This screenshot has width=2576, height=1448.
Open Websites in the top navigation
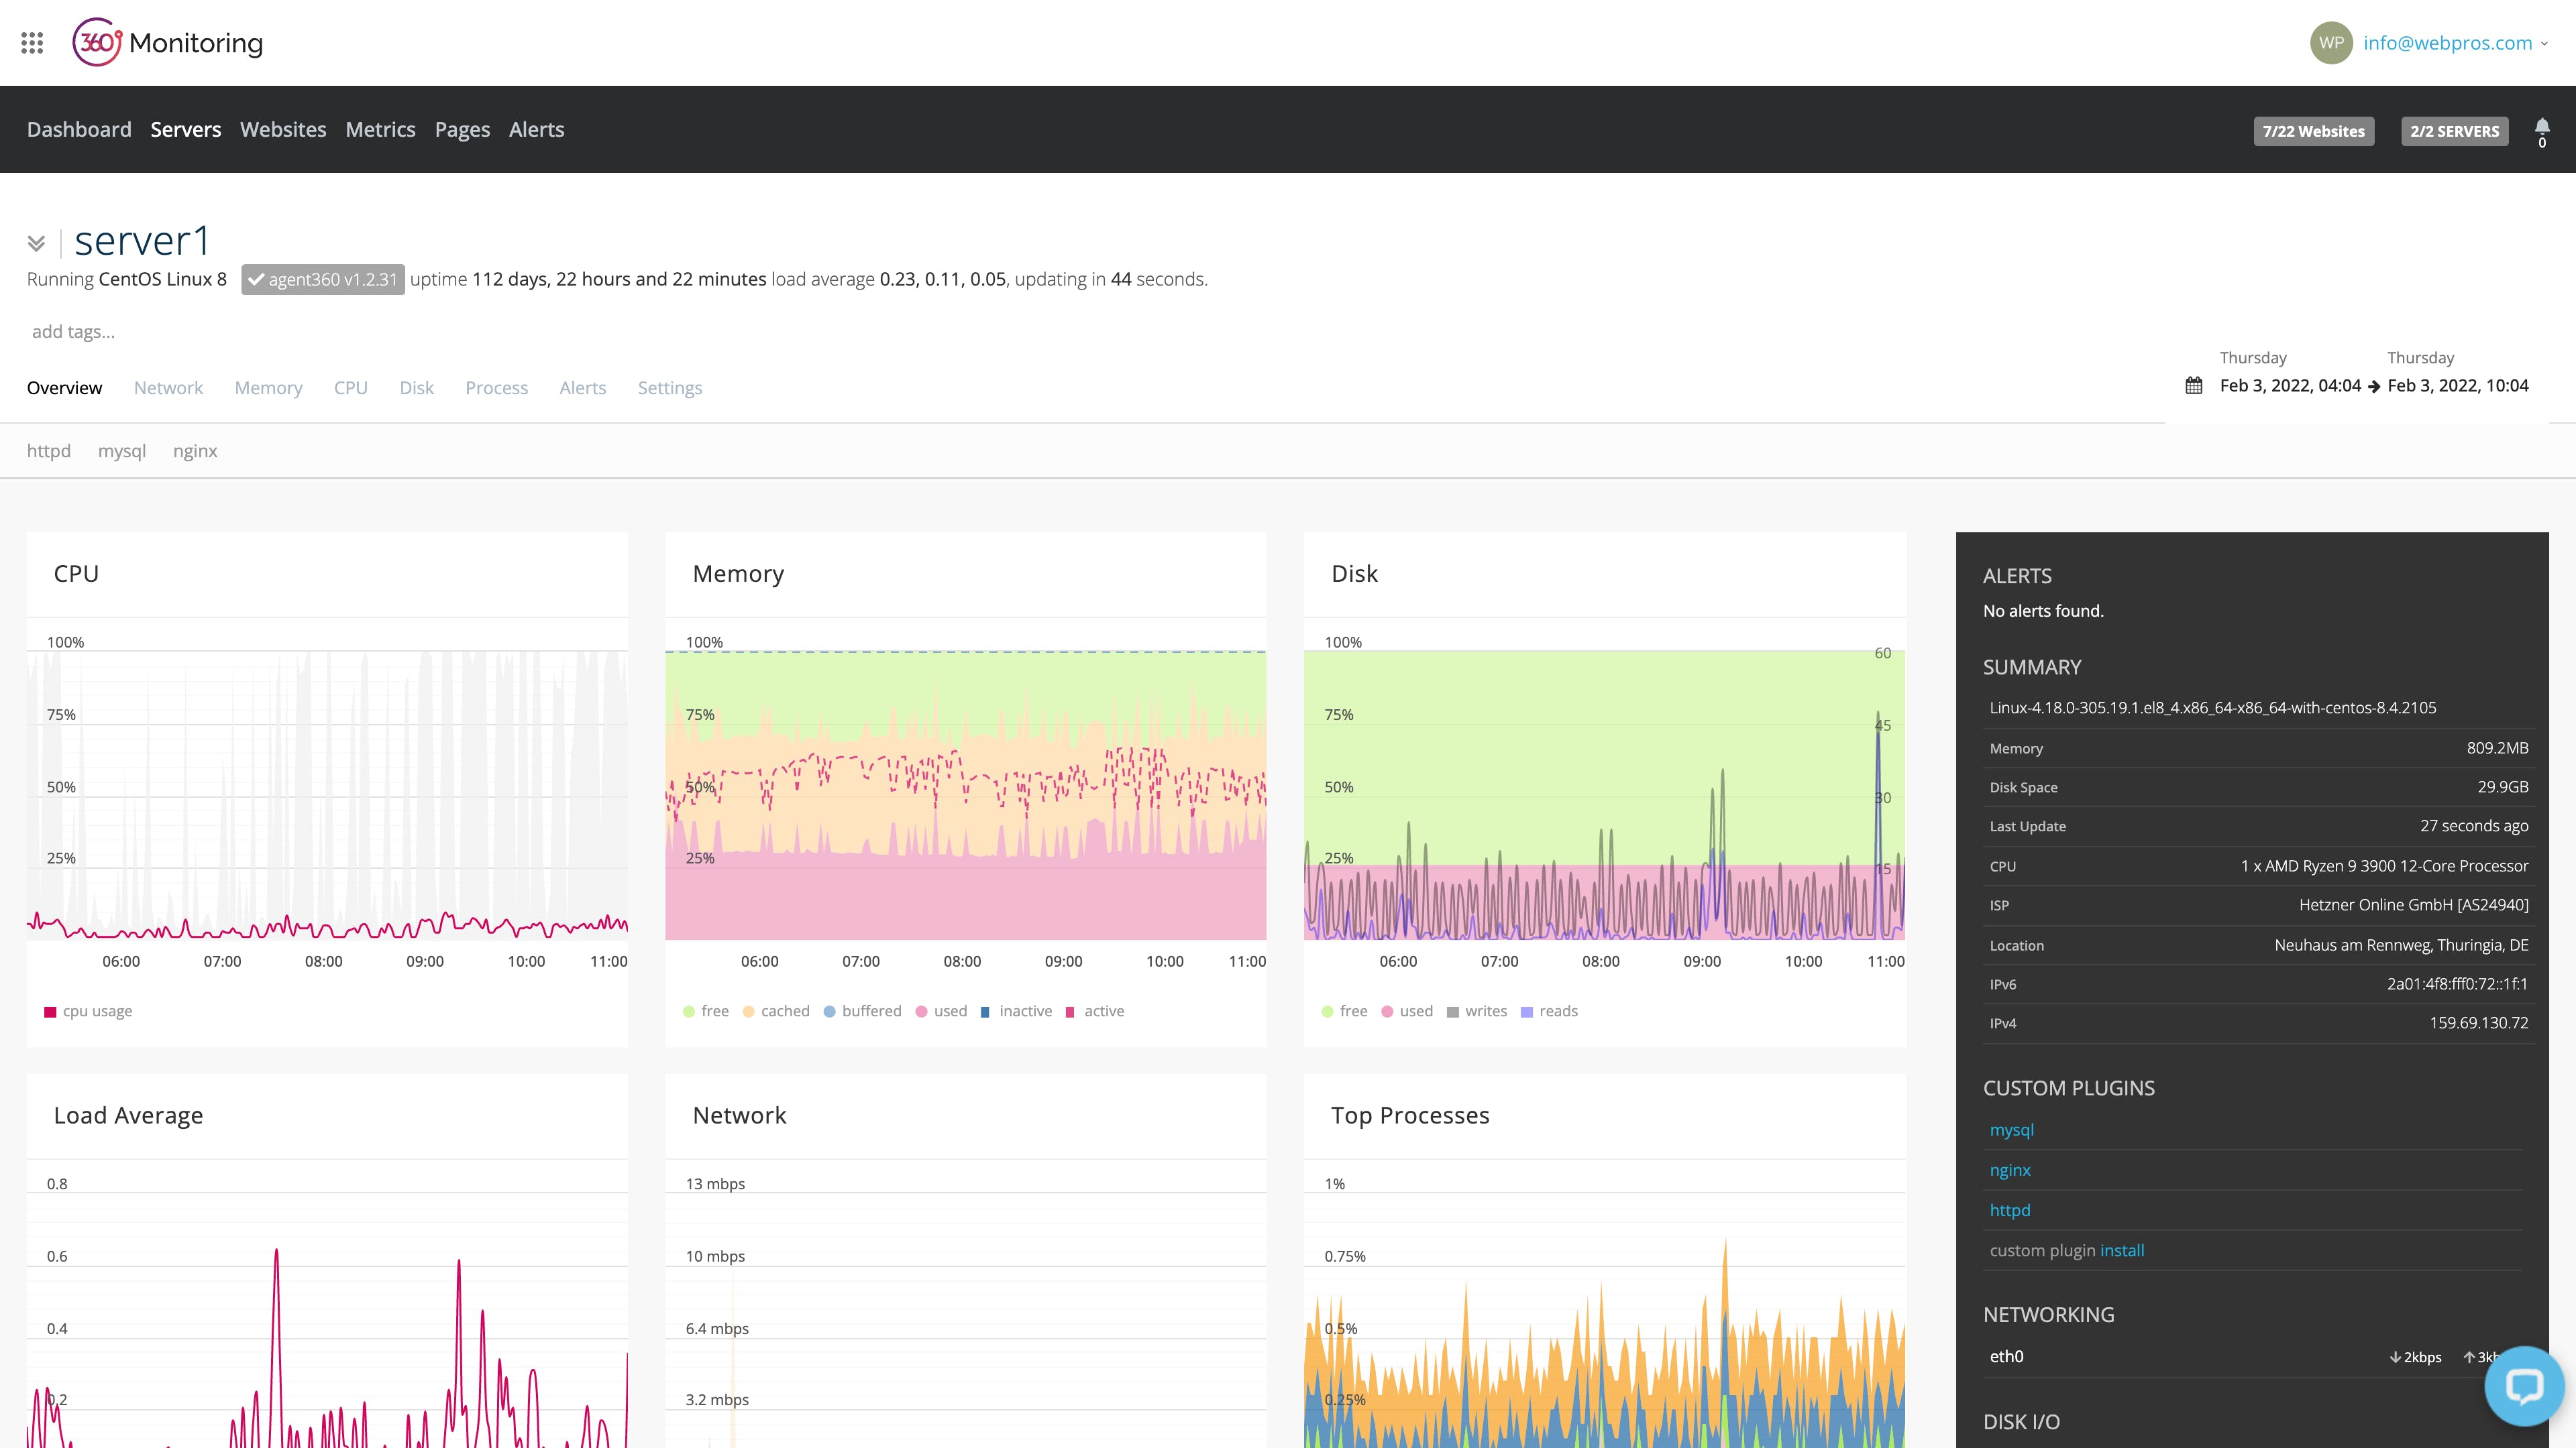point(283,130)
